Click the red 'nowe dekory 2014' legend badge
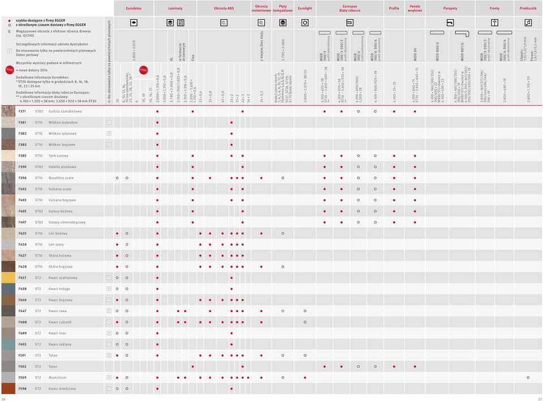The image size is (543, 401). [x=10, y=70]
